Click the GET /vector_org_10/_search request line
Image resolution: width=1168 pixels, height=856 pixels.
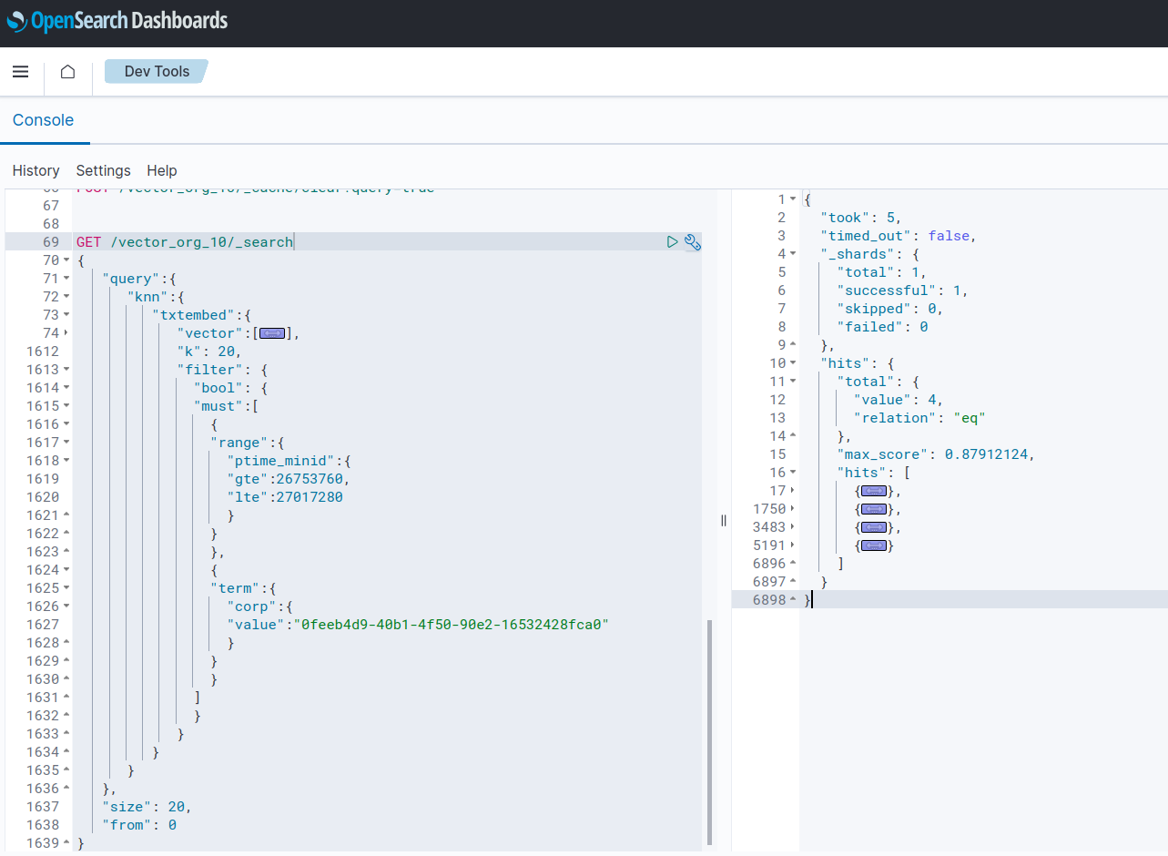point(185,242)
